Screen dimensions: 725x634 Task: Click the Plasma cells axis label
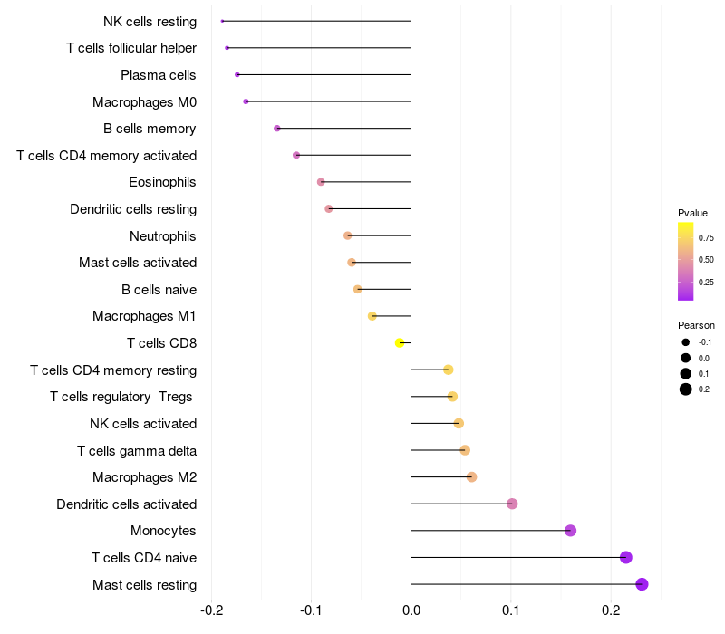pos(159,75)
